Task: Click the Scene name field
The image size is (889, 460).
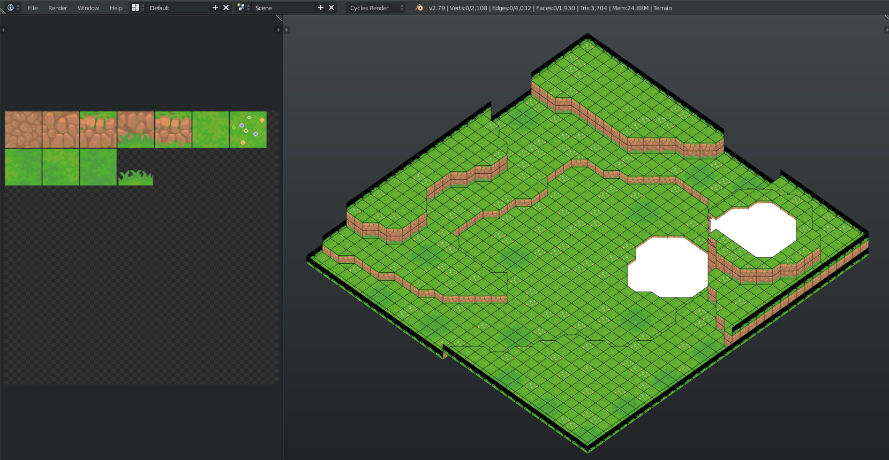Action: (x=284, y=8)
